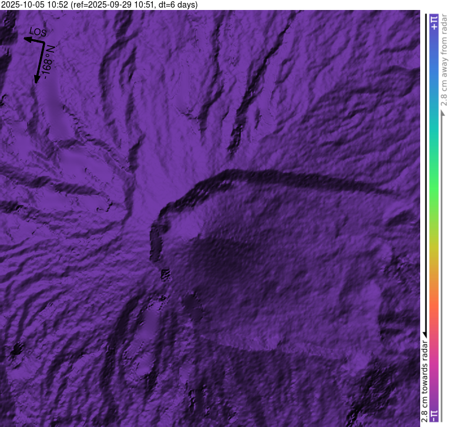Click the -168°N heading text
The height and width of the screenshot is (427, 449).
coord(50,60)
